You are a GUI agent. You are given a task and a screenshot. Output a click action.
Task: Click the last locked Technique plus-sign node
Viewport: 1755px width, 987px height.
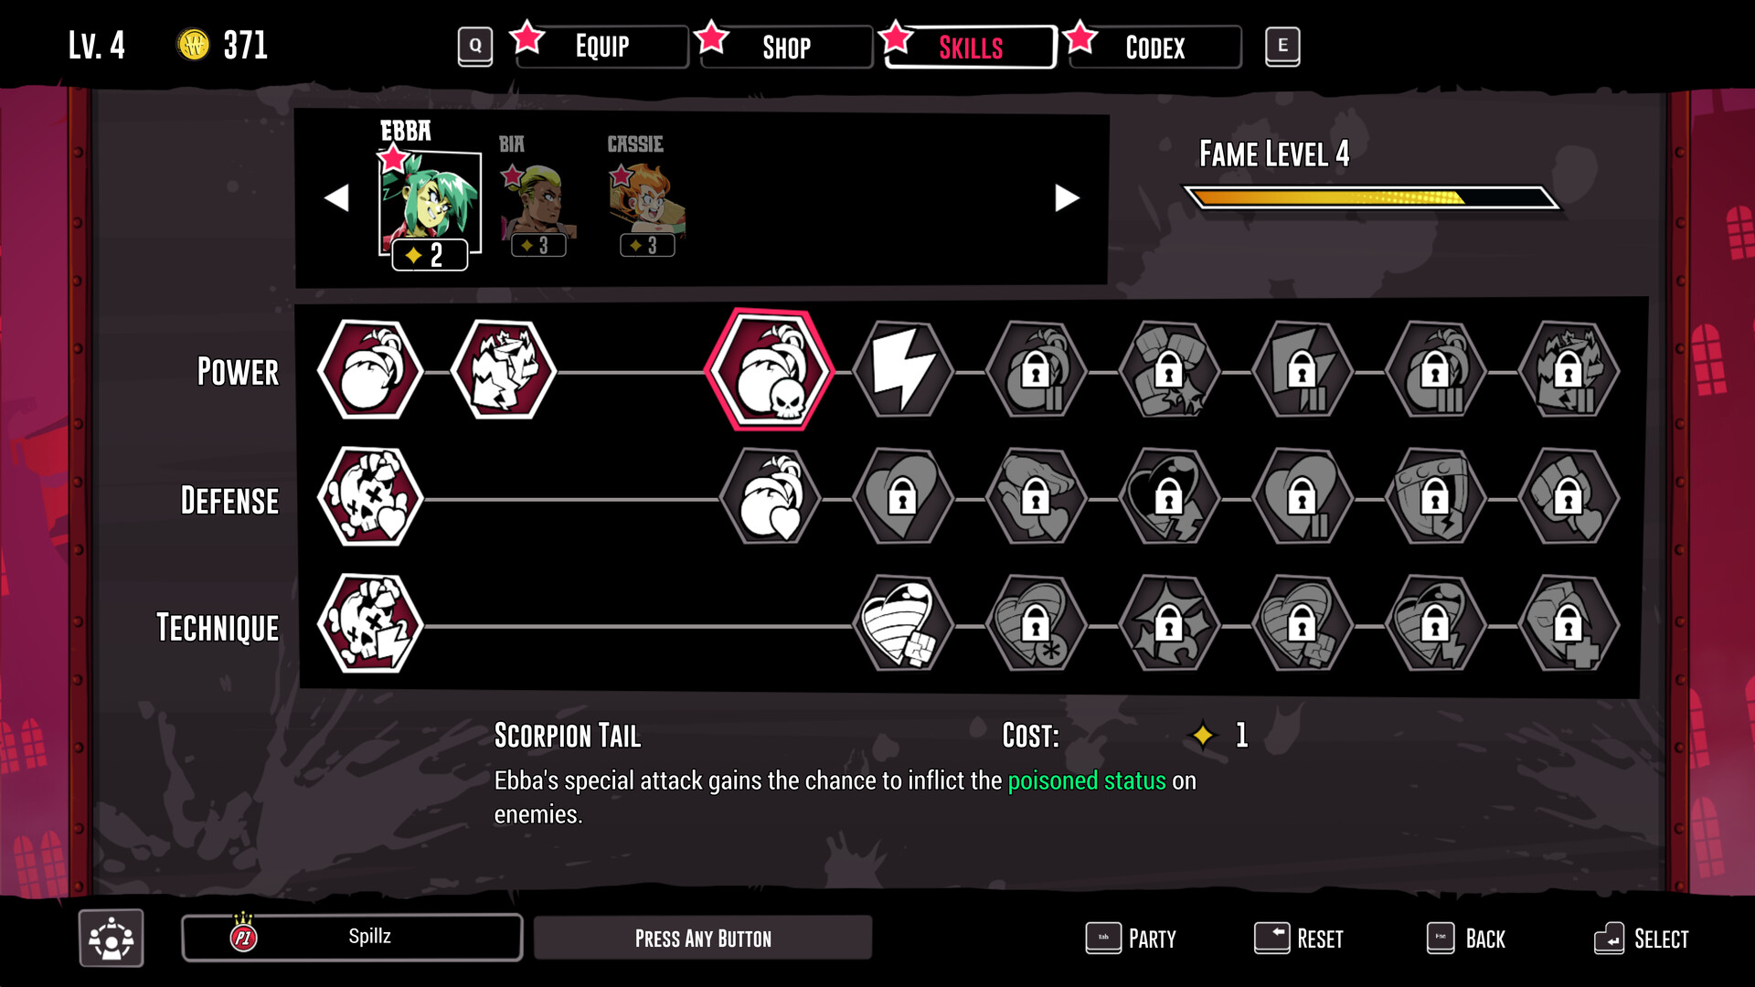click(x=1569, y=624)
